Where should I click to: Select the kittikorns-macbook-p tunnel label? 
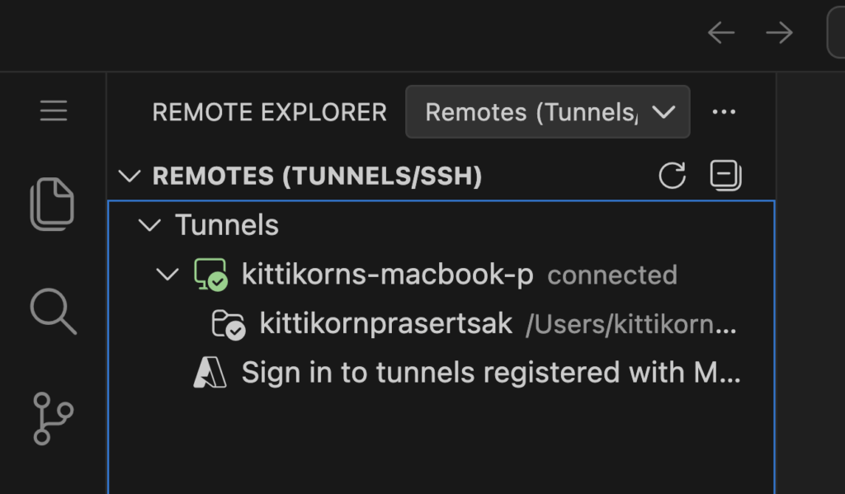tap(388, 275)
